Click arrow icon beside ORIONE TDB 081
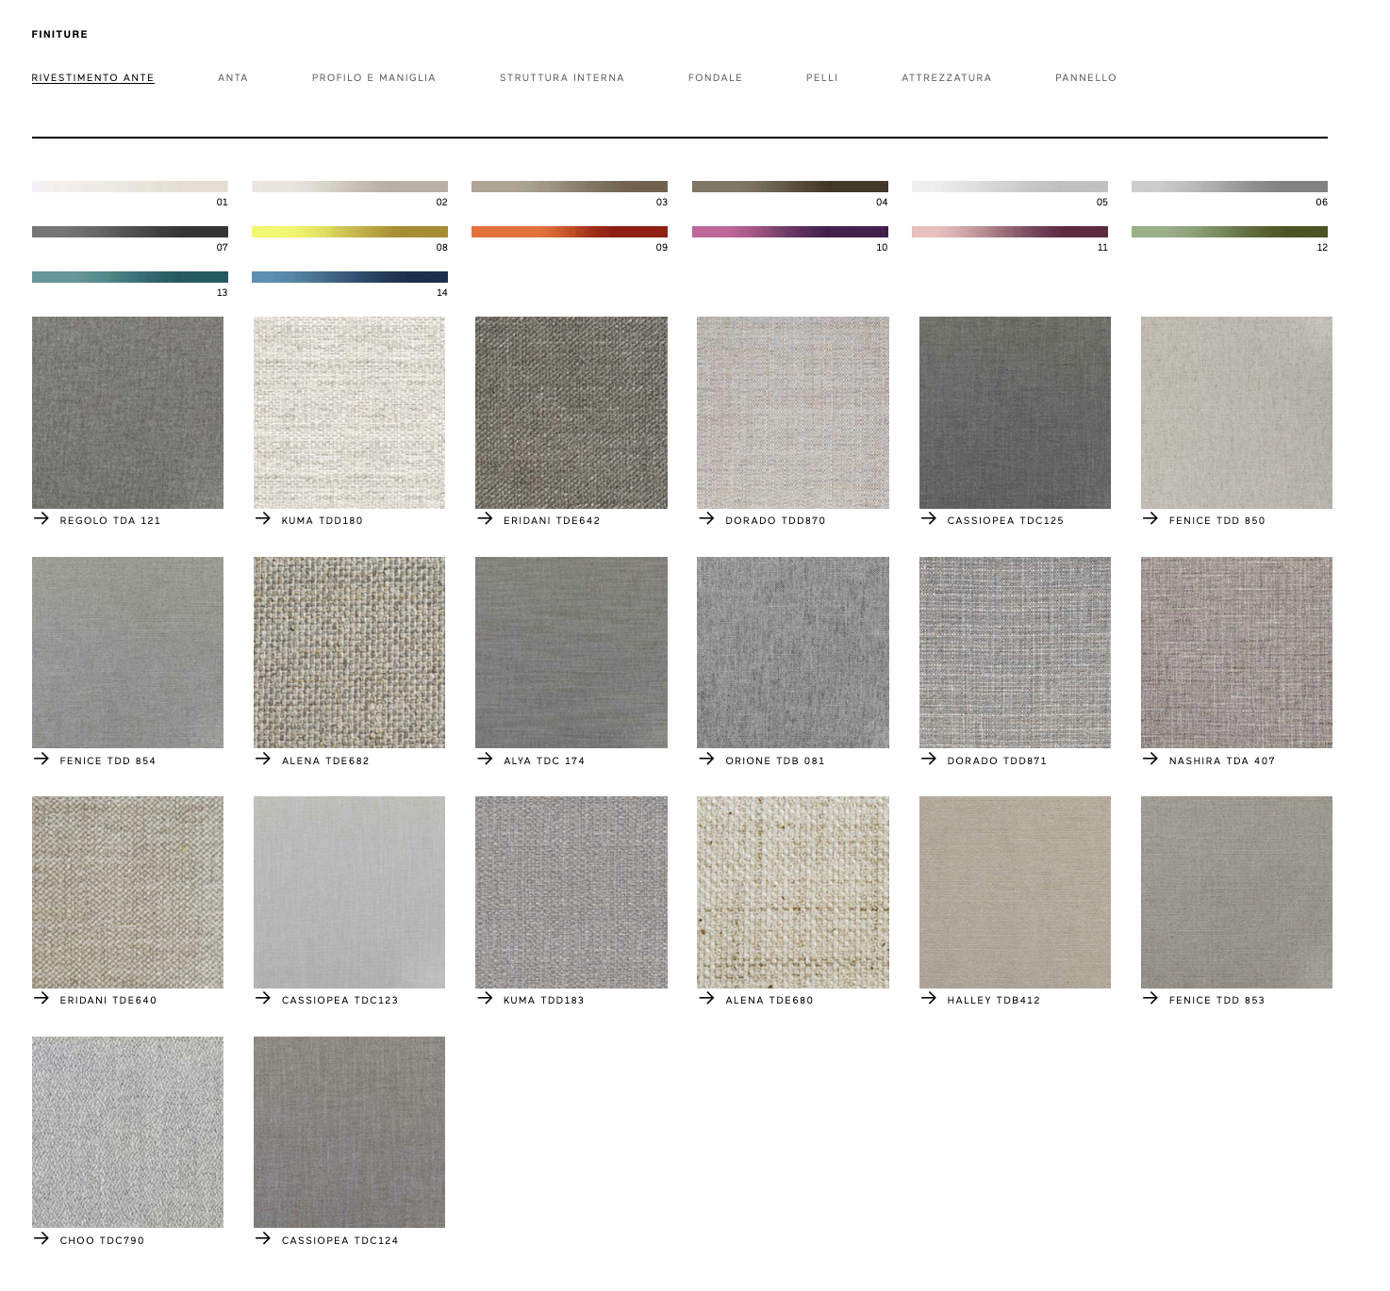Screen dimensions: 1390x1291 tap(706, 760)
